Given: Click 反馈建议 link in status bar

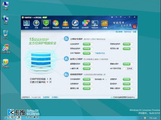Looking at the screenshot, I should pyautogui.click(x=55, y=97).
